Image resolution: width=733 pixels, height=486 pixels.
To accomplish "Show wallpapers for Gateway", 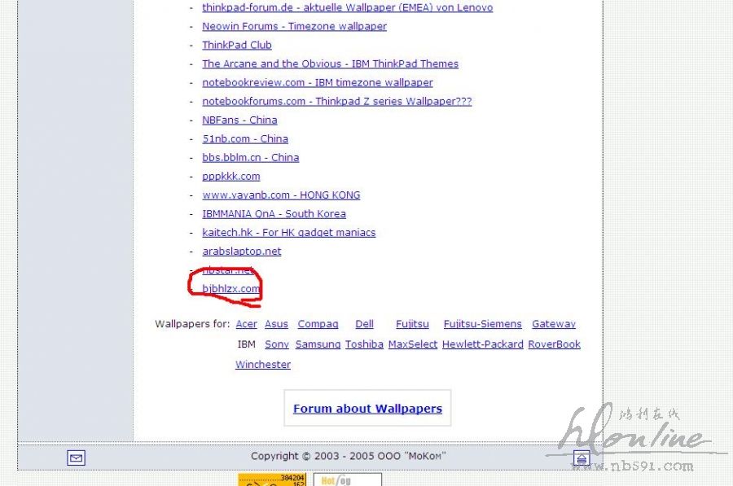I will tap(554, 324).
